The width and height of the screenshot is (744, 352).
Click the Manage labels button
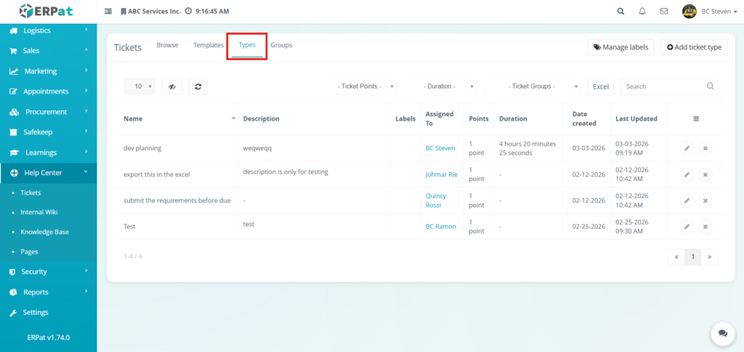point(621,47)
